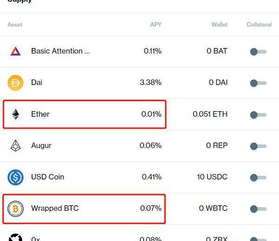Click the USD Coin icon
This screenshot has height=241, width=279.
(15, 177)
